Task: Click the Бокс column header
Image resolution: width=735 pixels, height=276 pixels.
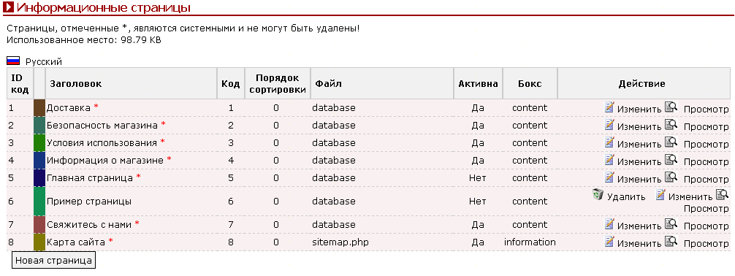Action: [x=530, y=84]
